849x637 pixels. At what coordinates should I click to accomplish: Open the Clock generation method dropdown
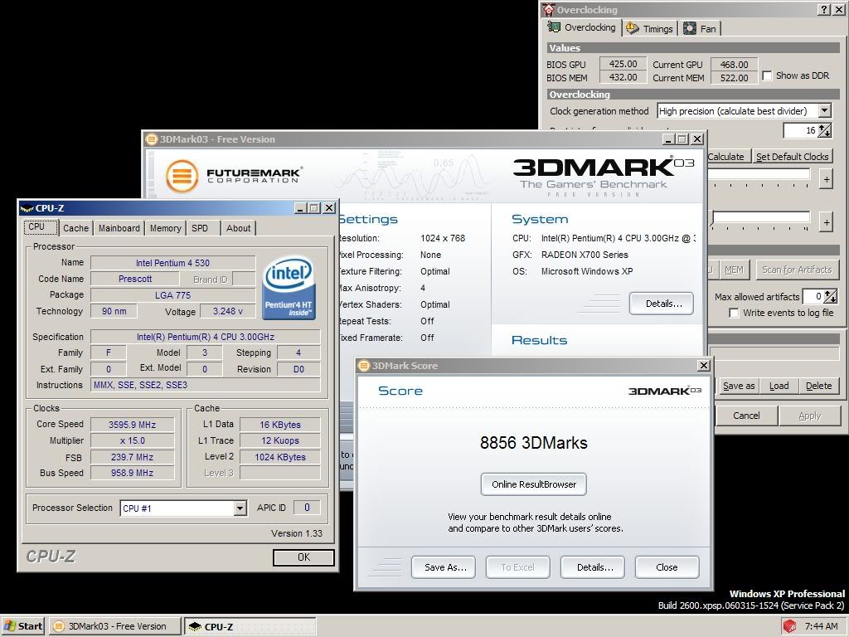[823, 110]
